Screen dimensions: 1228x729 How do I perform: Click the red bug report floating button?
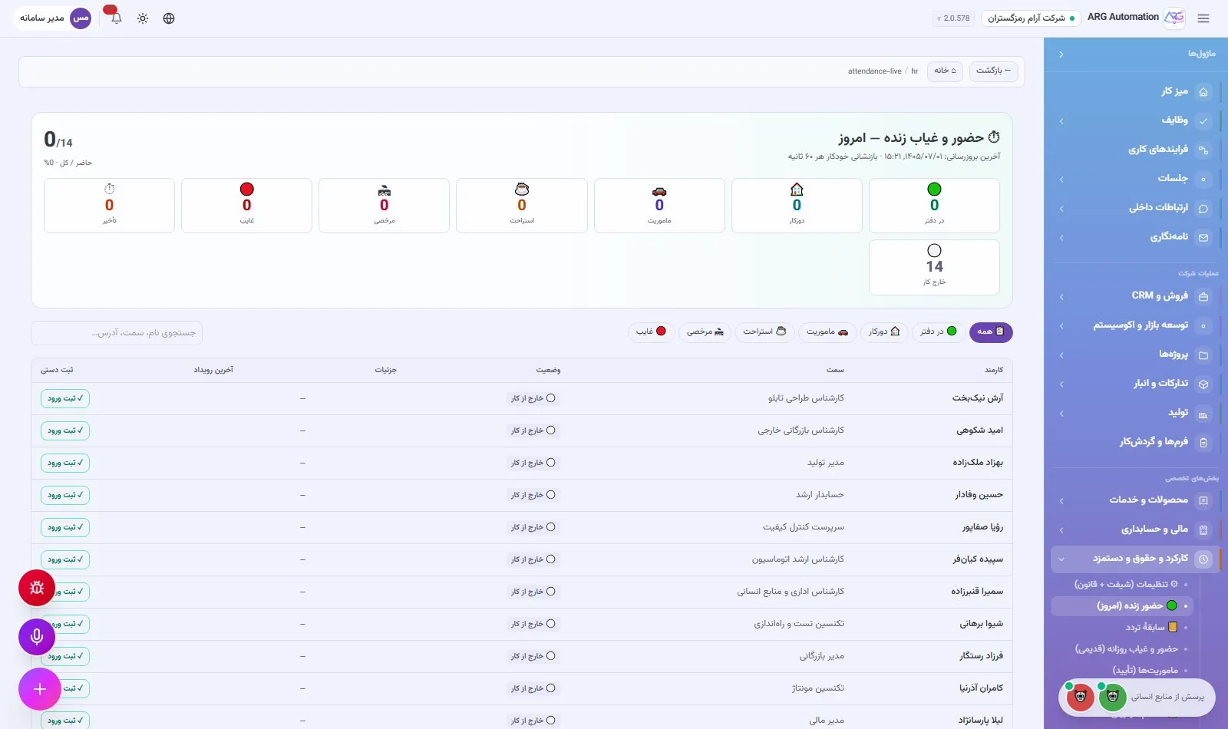point(37,588)
